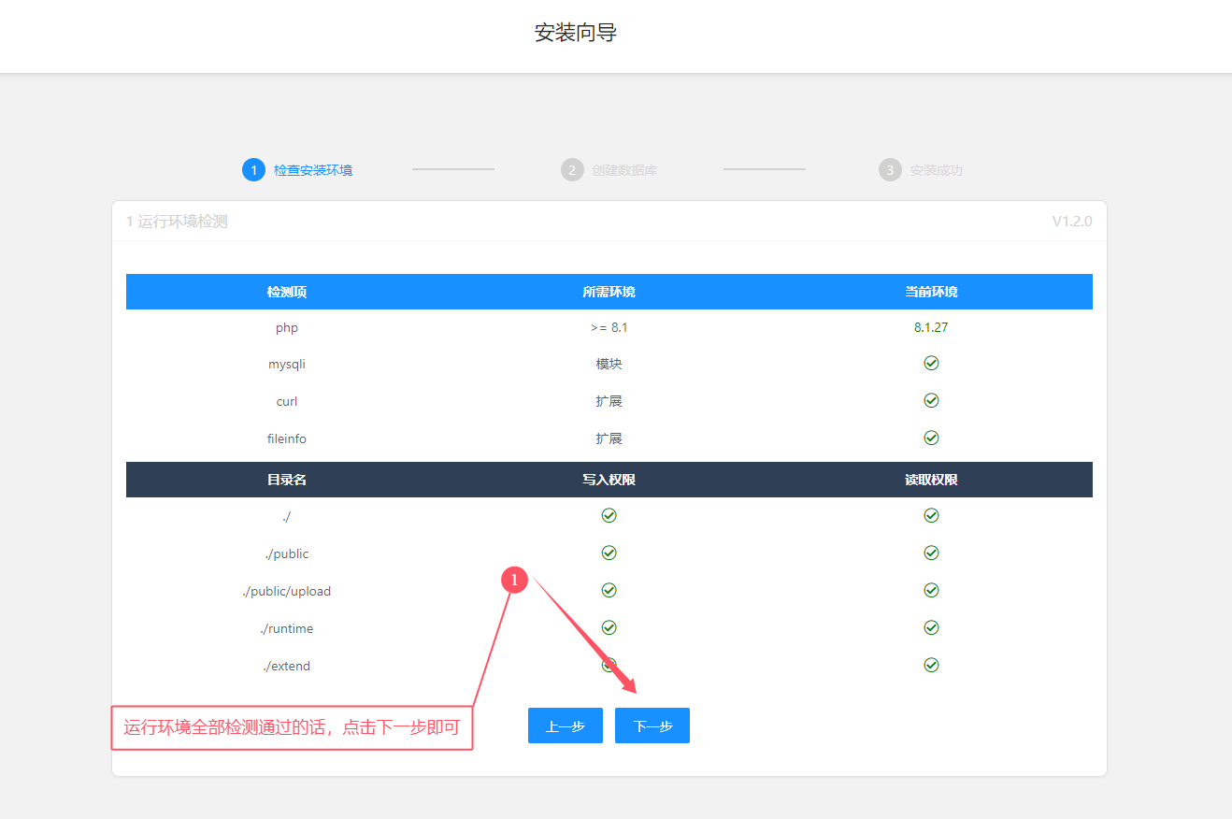The image size is (1232, 819).
Task: Click the 安装向导 page title
Action: click(x=576, y=33)
